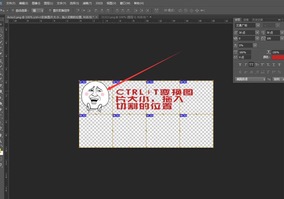Open the 0% tsume dropdown arrow
The width and height of the screenshot is (284, 199).
(255, 45)
